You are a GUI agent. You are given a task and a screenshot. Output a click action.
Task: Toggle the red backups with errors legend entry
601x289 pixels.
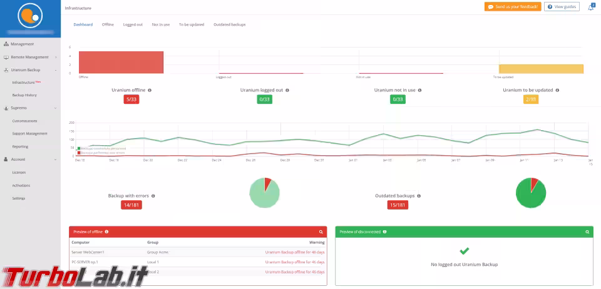click(79, 152)
